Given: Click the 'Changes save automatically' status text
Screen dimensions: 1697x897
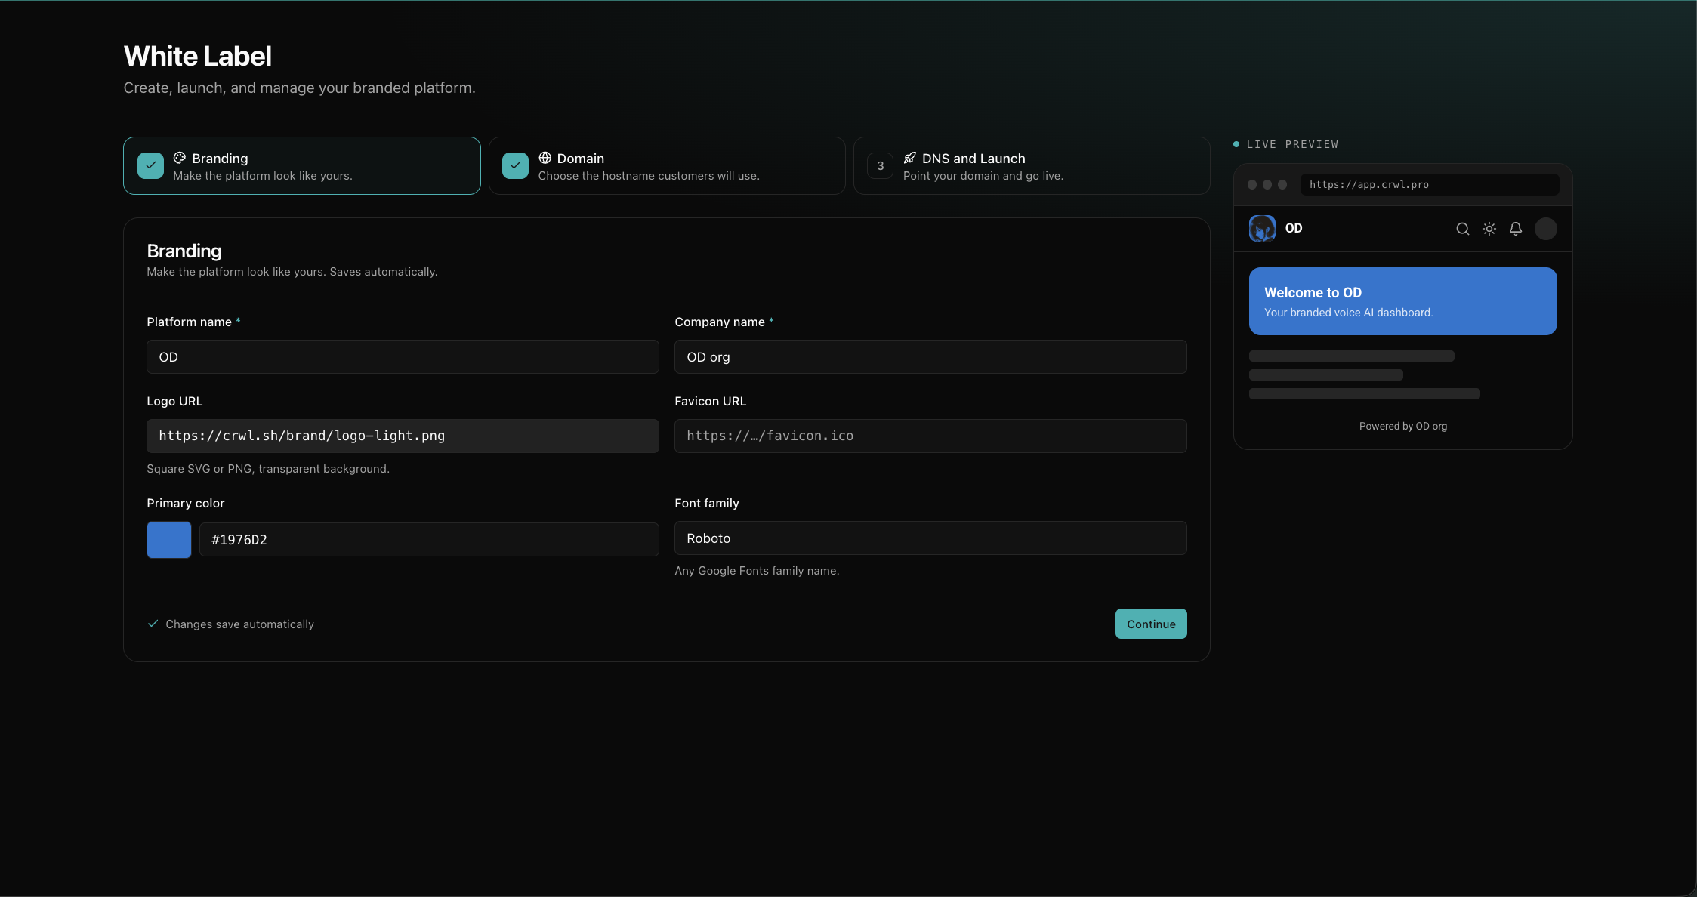Looking at the screenshot, I should pos(239,624).
